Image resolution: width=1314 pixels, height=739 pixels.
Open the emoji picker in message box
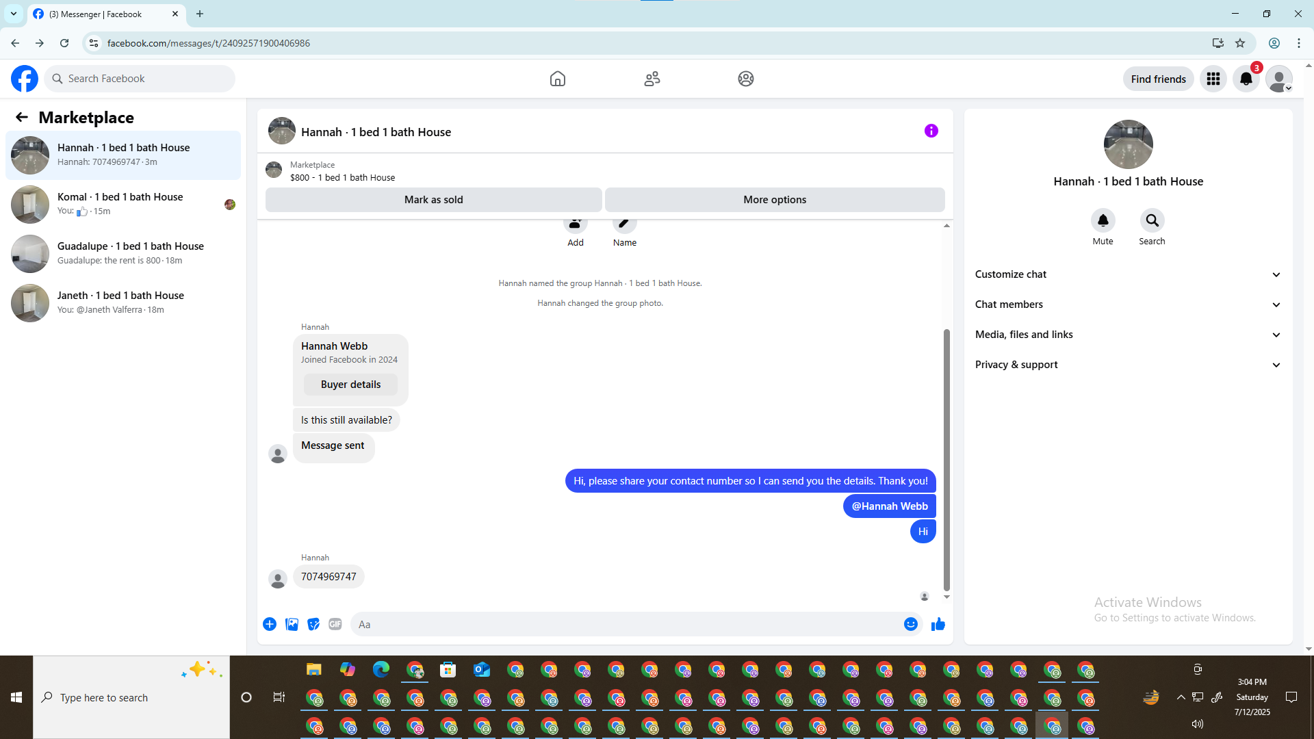910,624
